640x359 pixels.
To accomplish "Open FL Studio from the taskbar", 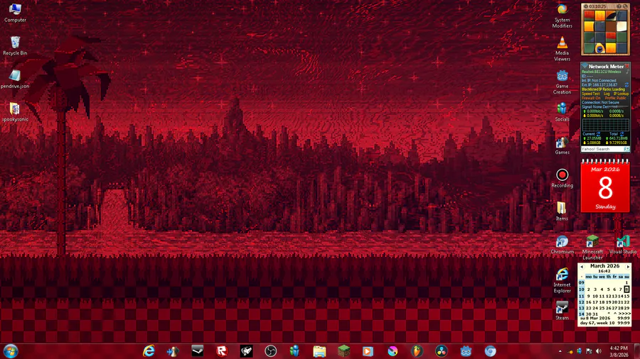I will [x=417, y=351].
